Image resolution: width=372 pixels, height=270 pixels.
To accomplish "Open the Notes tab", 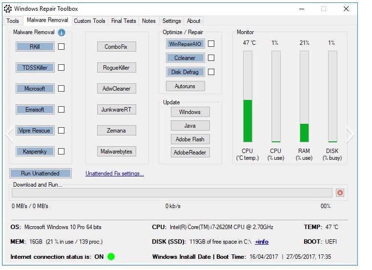I will point(149,21).
